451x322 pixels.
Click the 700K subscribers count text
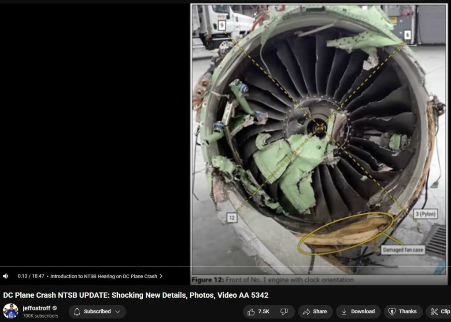click(41, 316)
